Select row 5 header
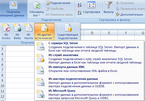Image resolution: width=145 pixels, height=101 pixels. [x=3, y=59]
